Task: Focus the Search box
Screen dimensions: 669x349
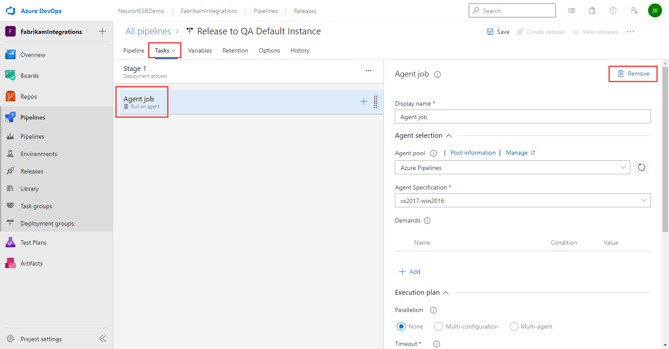Action: pyautogui.click(x=512, y=10)
